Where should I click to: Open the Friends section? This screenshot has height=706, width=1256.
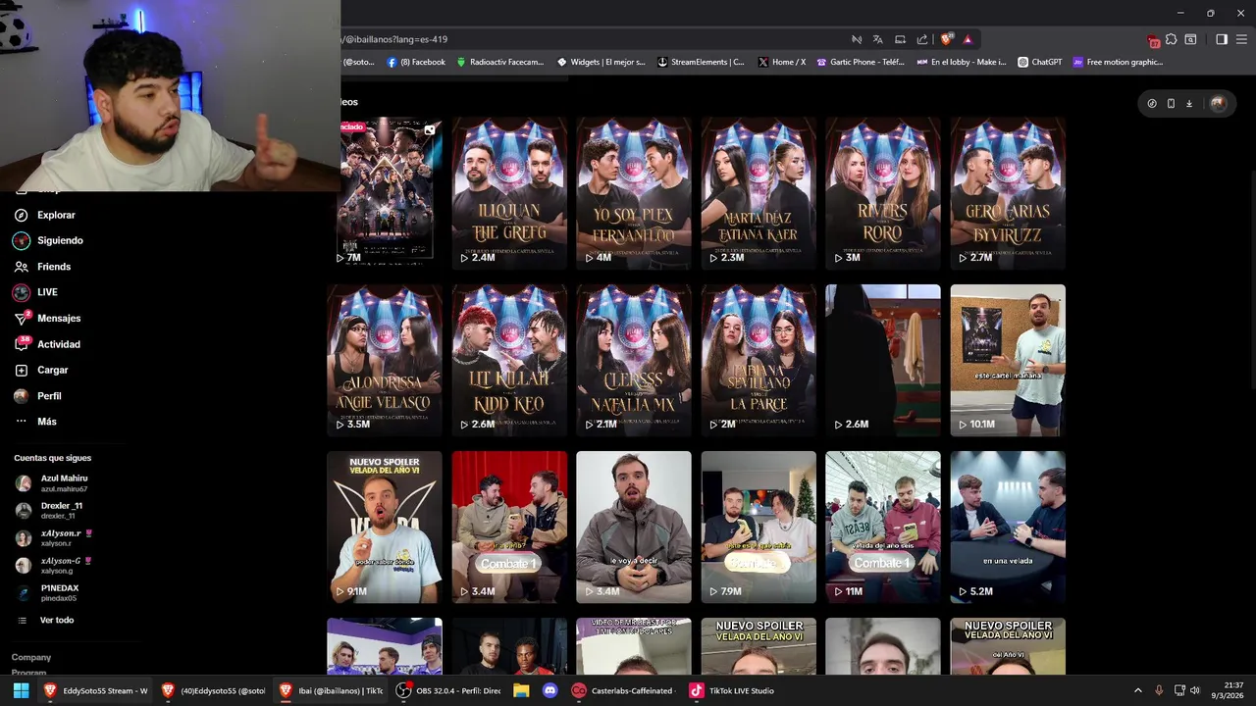click(42, 267)
